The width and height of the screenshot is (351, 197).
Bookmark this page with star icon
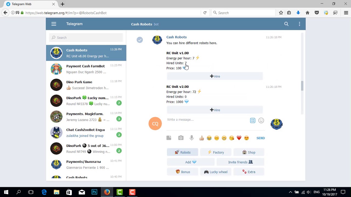[281, 13]
